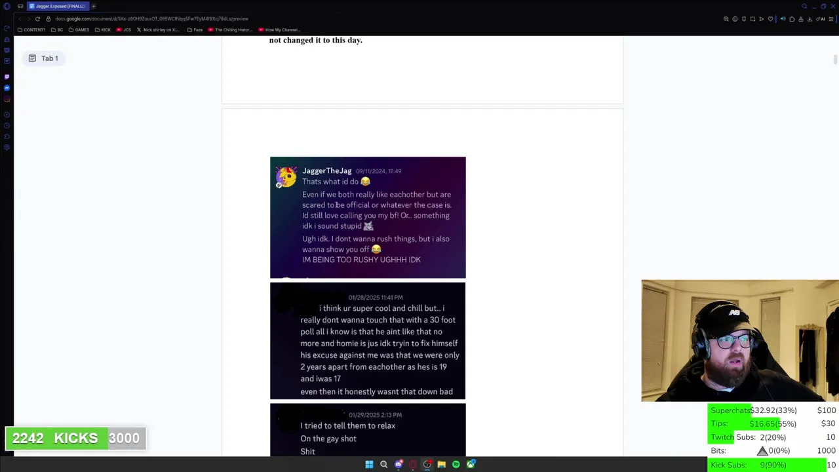Open the profile account icon
Screen dimensions: 839x472
click(801, 19)
